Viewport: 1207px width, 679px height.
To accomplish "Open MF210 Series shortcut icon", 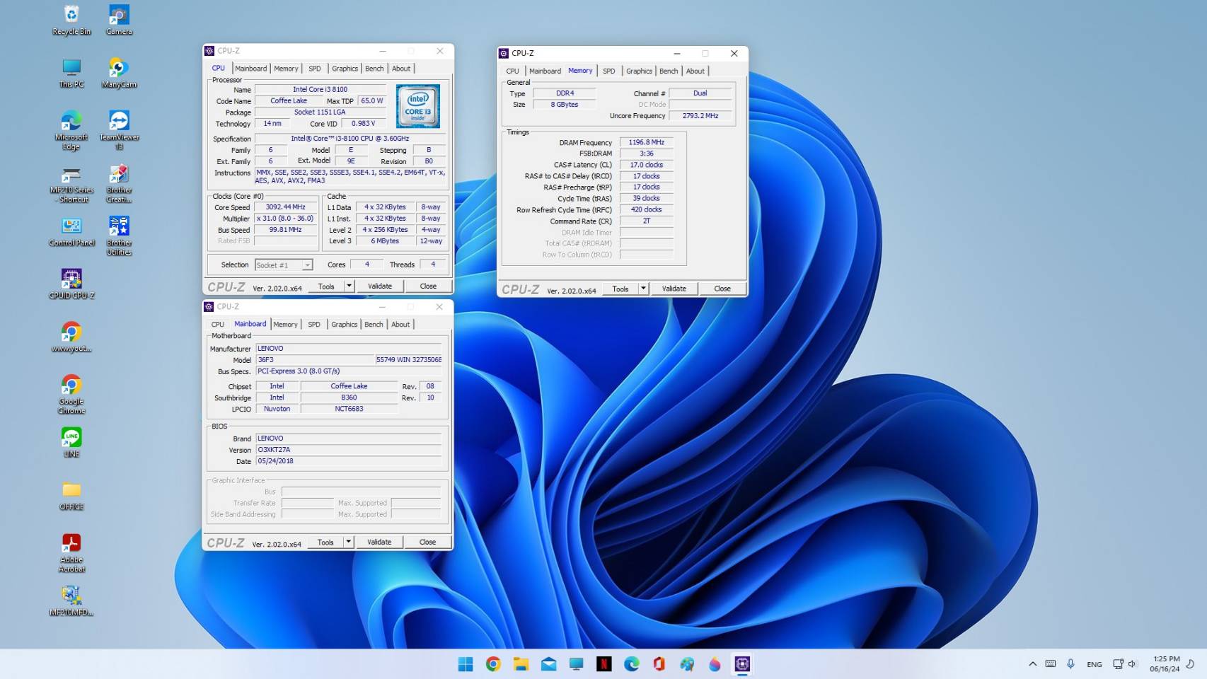I will click(x=71, y=183).
